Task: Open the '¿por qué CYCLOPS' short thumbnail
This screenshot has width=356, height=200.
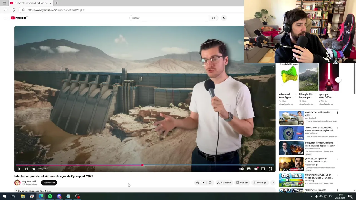Action: [329, 77]
